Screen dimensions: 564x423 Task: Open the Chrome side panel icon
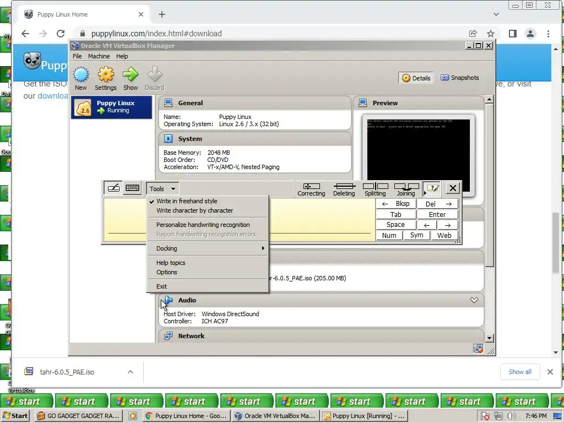(513, 34)
